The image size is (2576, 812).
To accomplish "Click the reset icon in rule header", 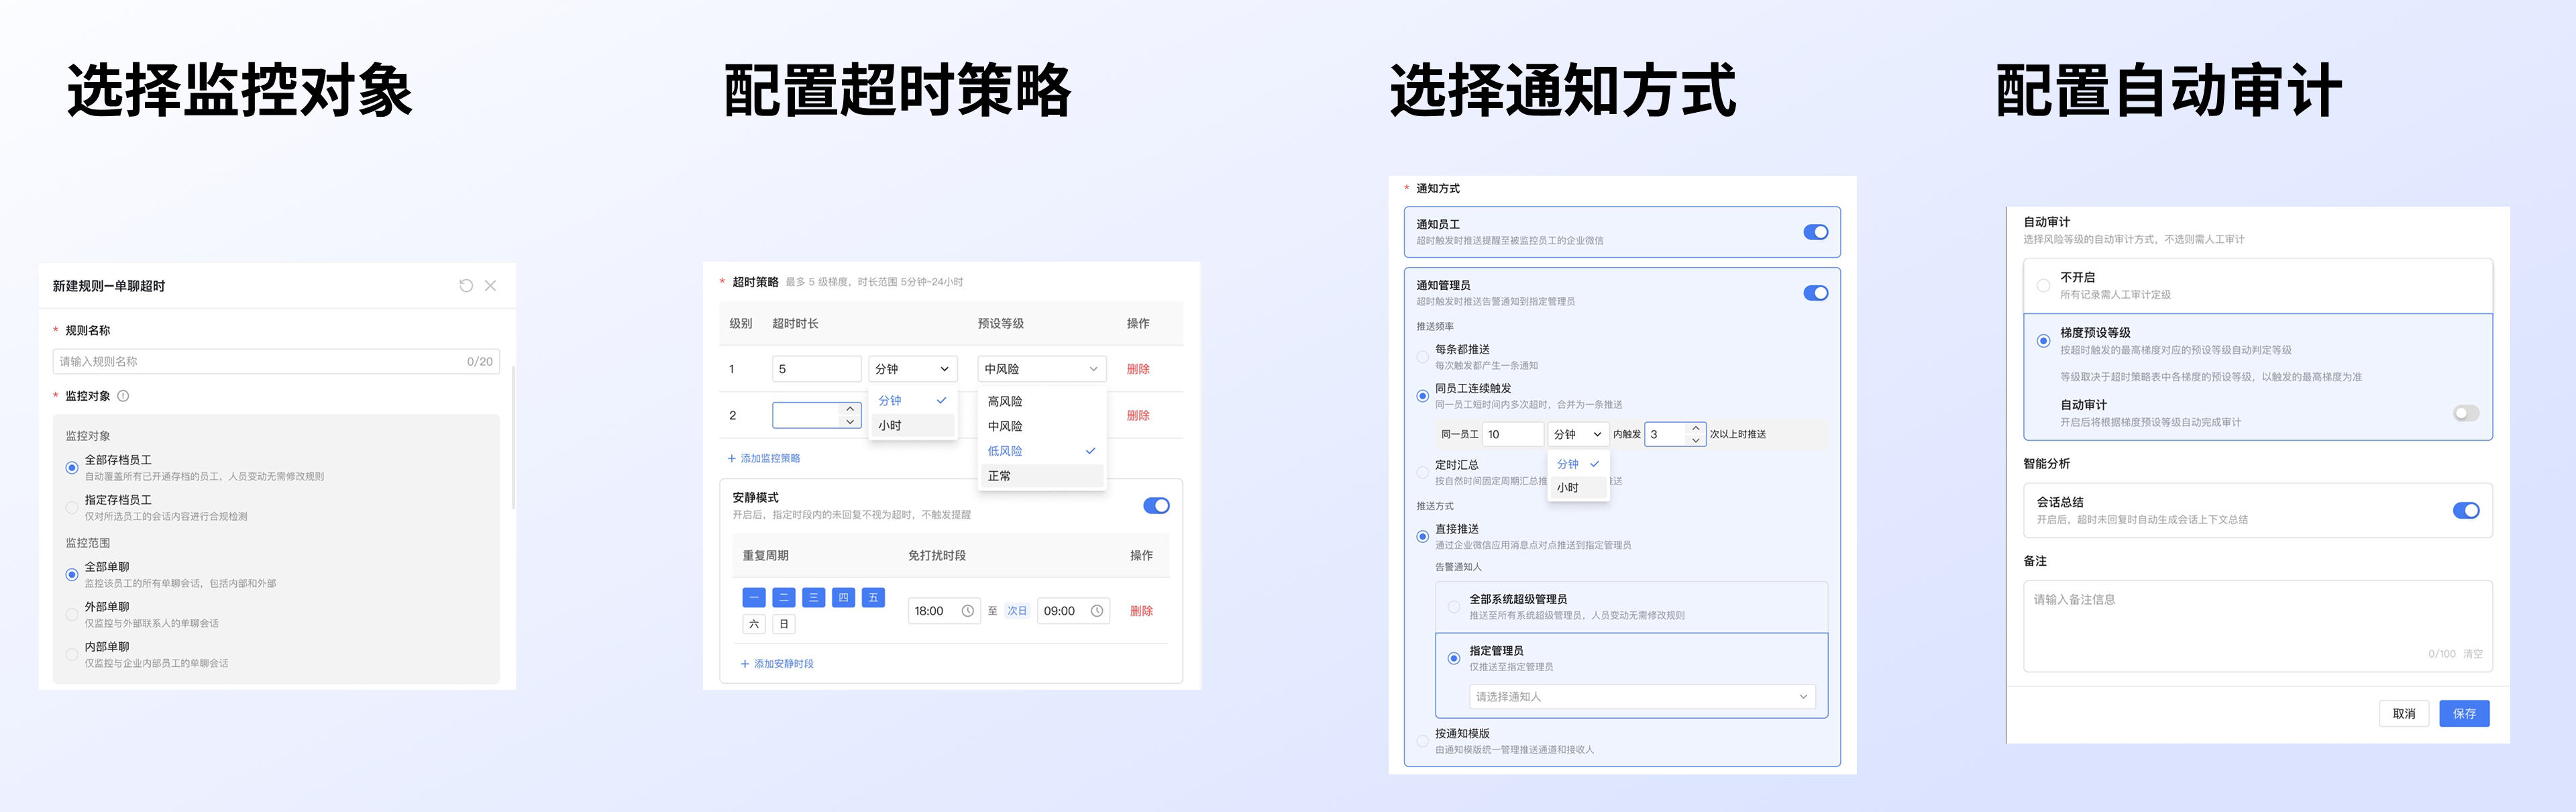I will pyautogui.click(x=466, y=286).
